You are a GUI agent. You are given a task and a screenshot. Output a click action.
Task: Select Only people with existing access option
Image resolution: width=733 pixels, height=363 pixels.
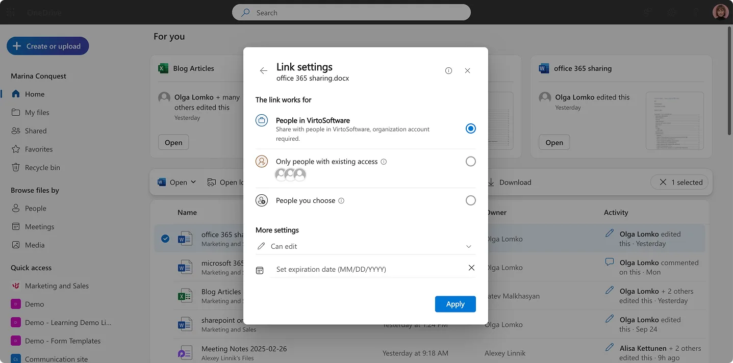point(470,161)
